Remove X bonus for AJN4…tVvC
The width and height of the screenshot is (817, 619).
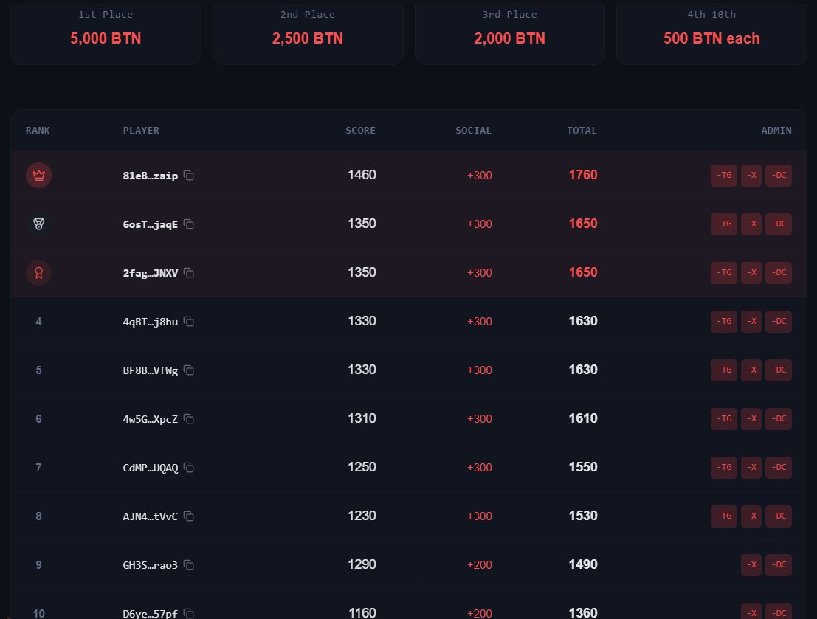[x=751, y=516]
